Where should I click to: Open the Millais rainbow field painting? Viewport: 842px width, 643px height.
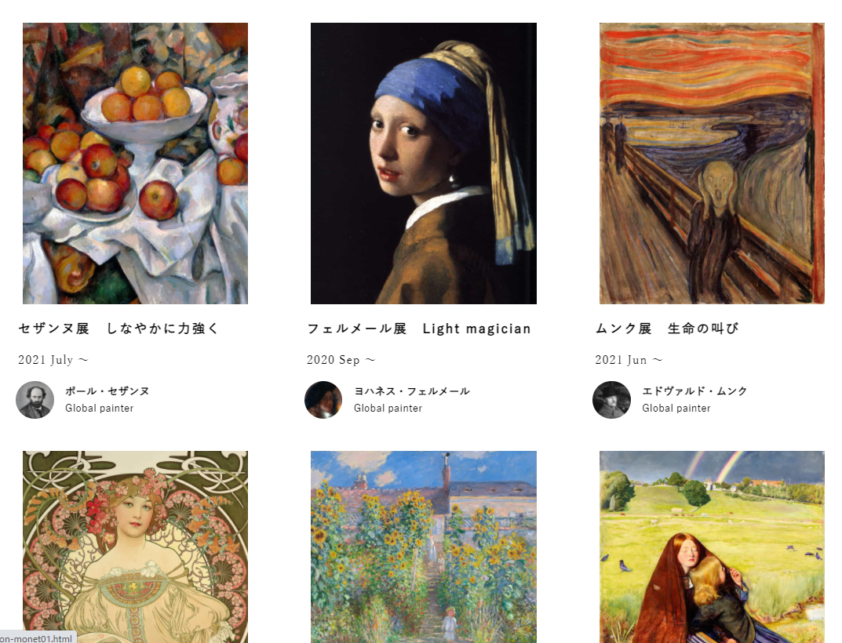(x=712, y=547)
